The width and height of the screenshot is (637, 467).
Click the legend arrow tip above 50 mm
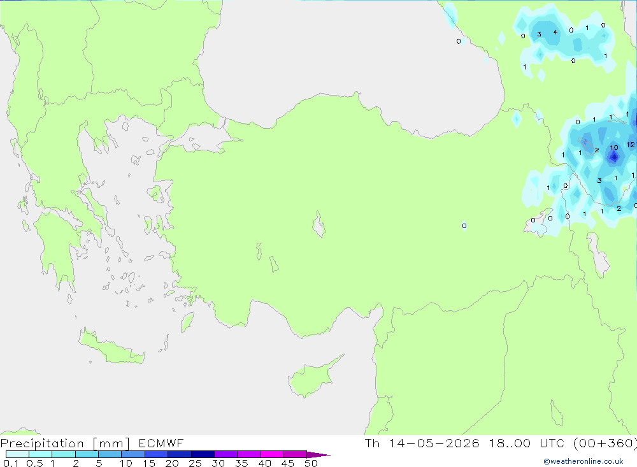coord(318,454)
